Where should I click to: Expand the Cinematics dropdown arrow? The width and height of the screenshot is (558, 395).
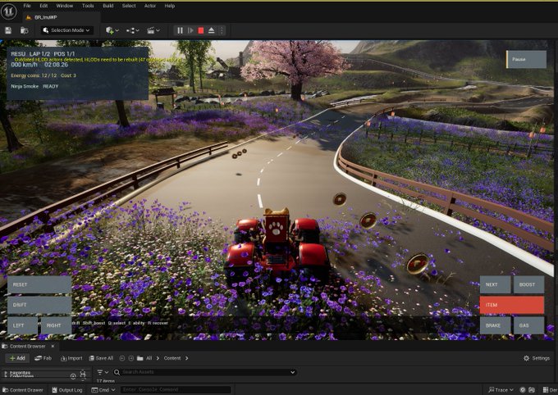pos(158,30)
